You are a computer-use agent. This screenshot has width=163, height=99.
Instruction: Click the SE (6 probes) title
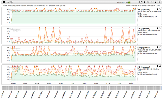(144, 10)
